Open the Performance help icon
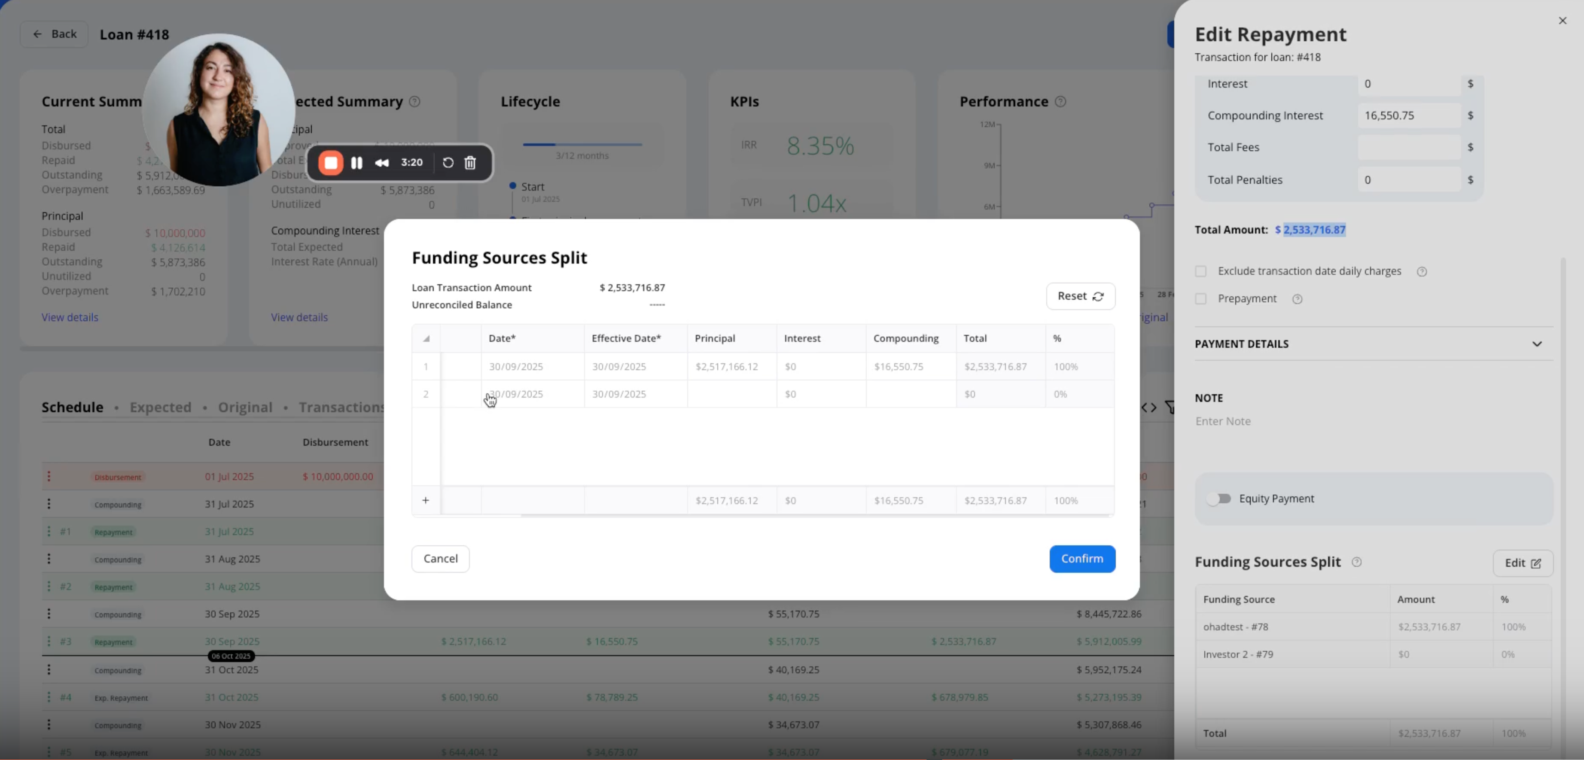This screenshot has height=760, width=1584. (x=1061, y=101)
